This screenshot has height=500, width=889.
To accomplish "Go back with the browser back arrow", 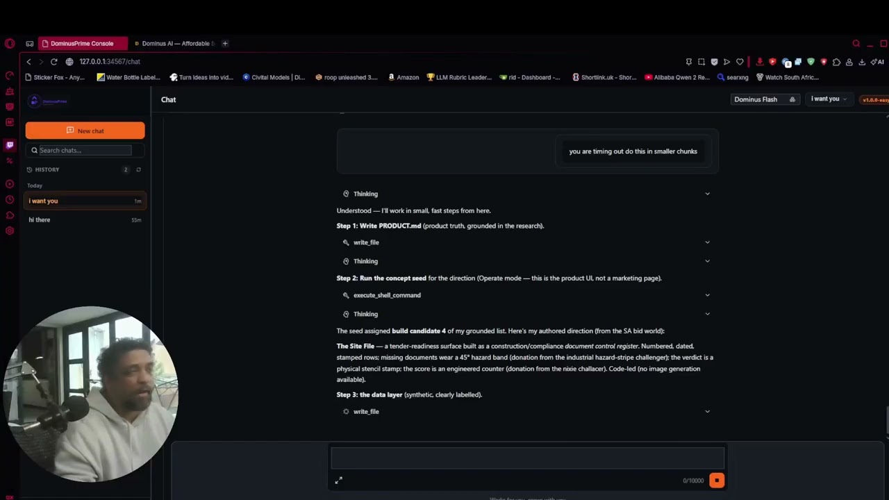I will click(28, 62).
